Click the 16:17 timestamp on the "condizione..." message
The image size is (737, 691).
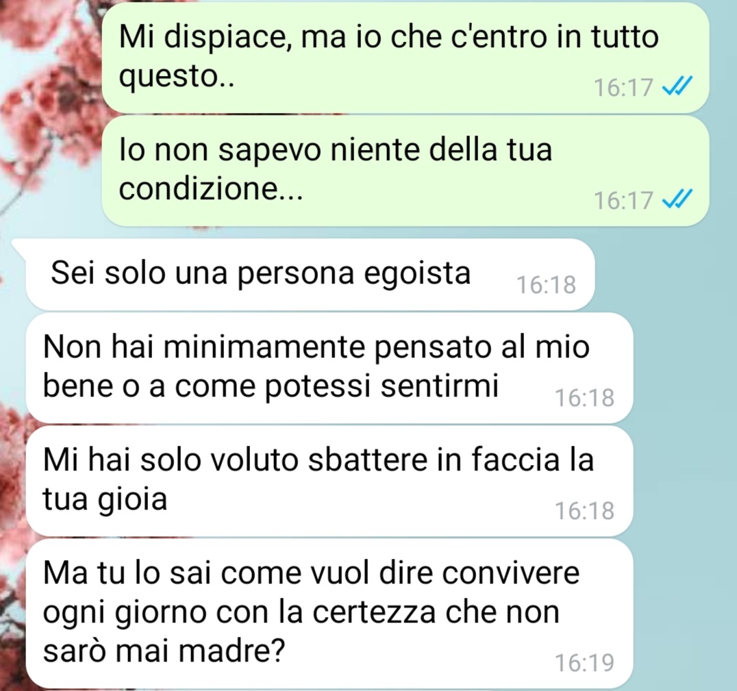click(x=623, y=201)
